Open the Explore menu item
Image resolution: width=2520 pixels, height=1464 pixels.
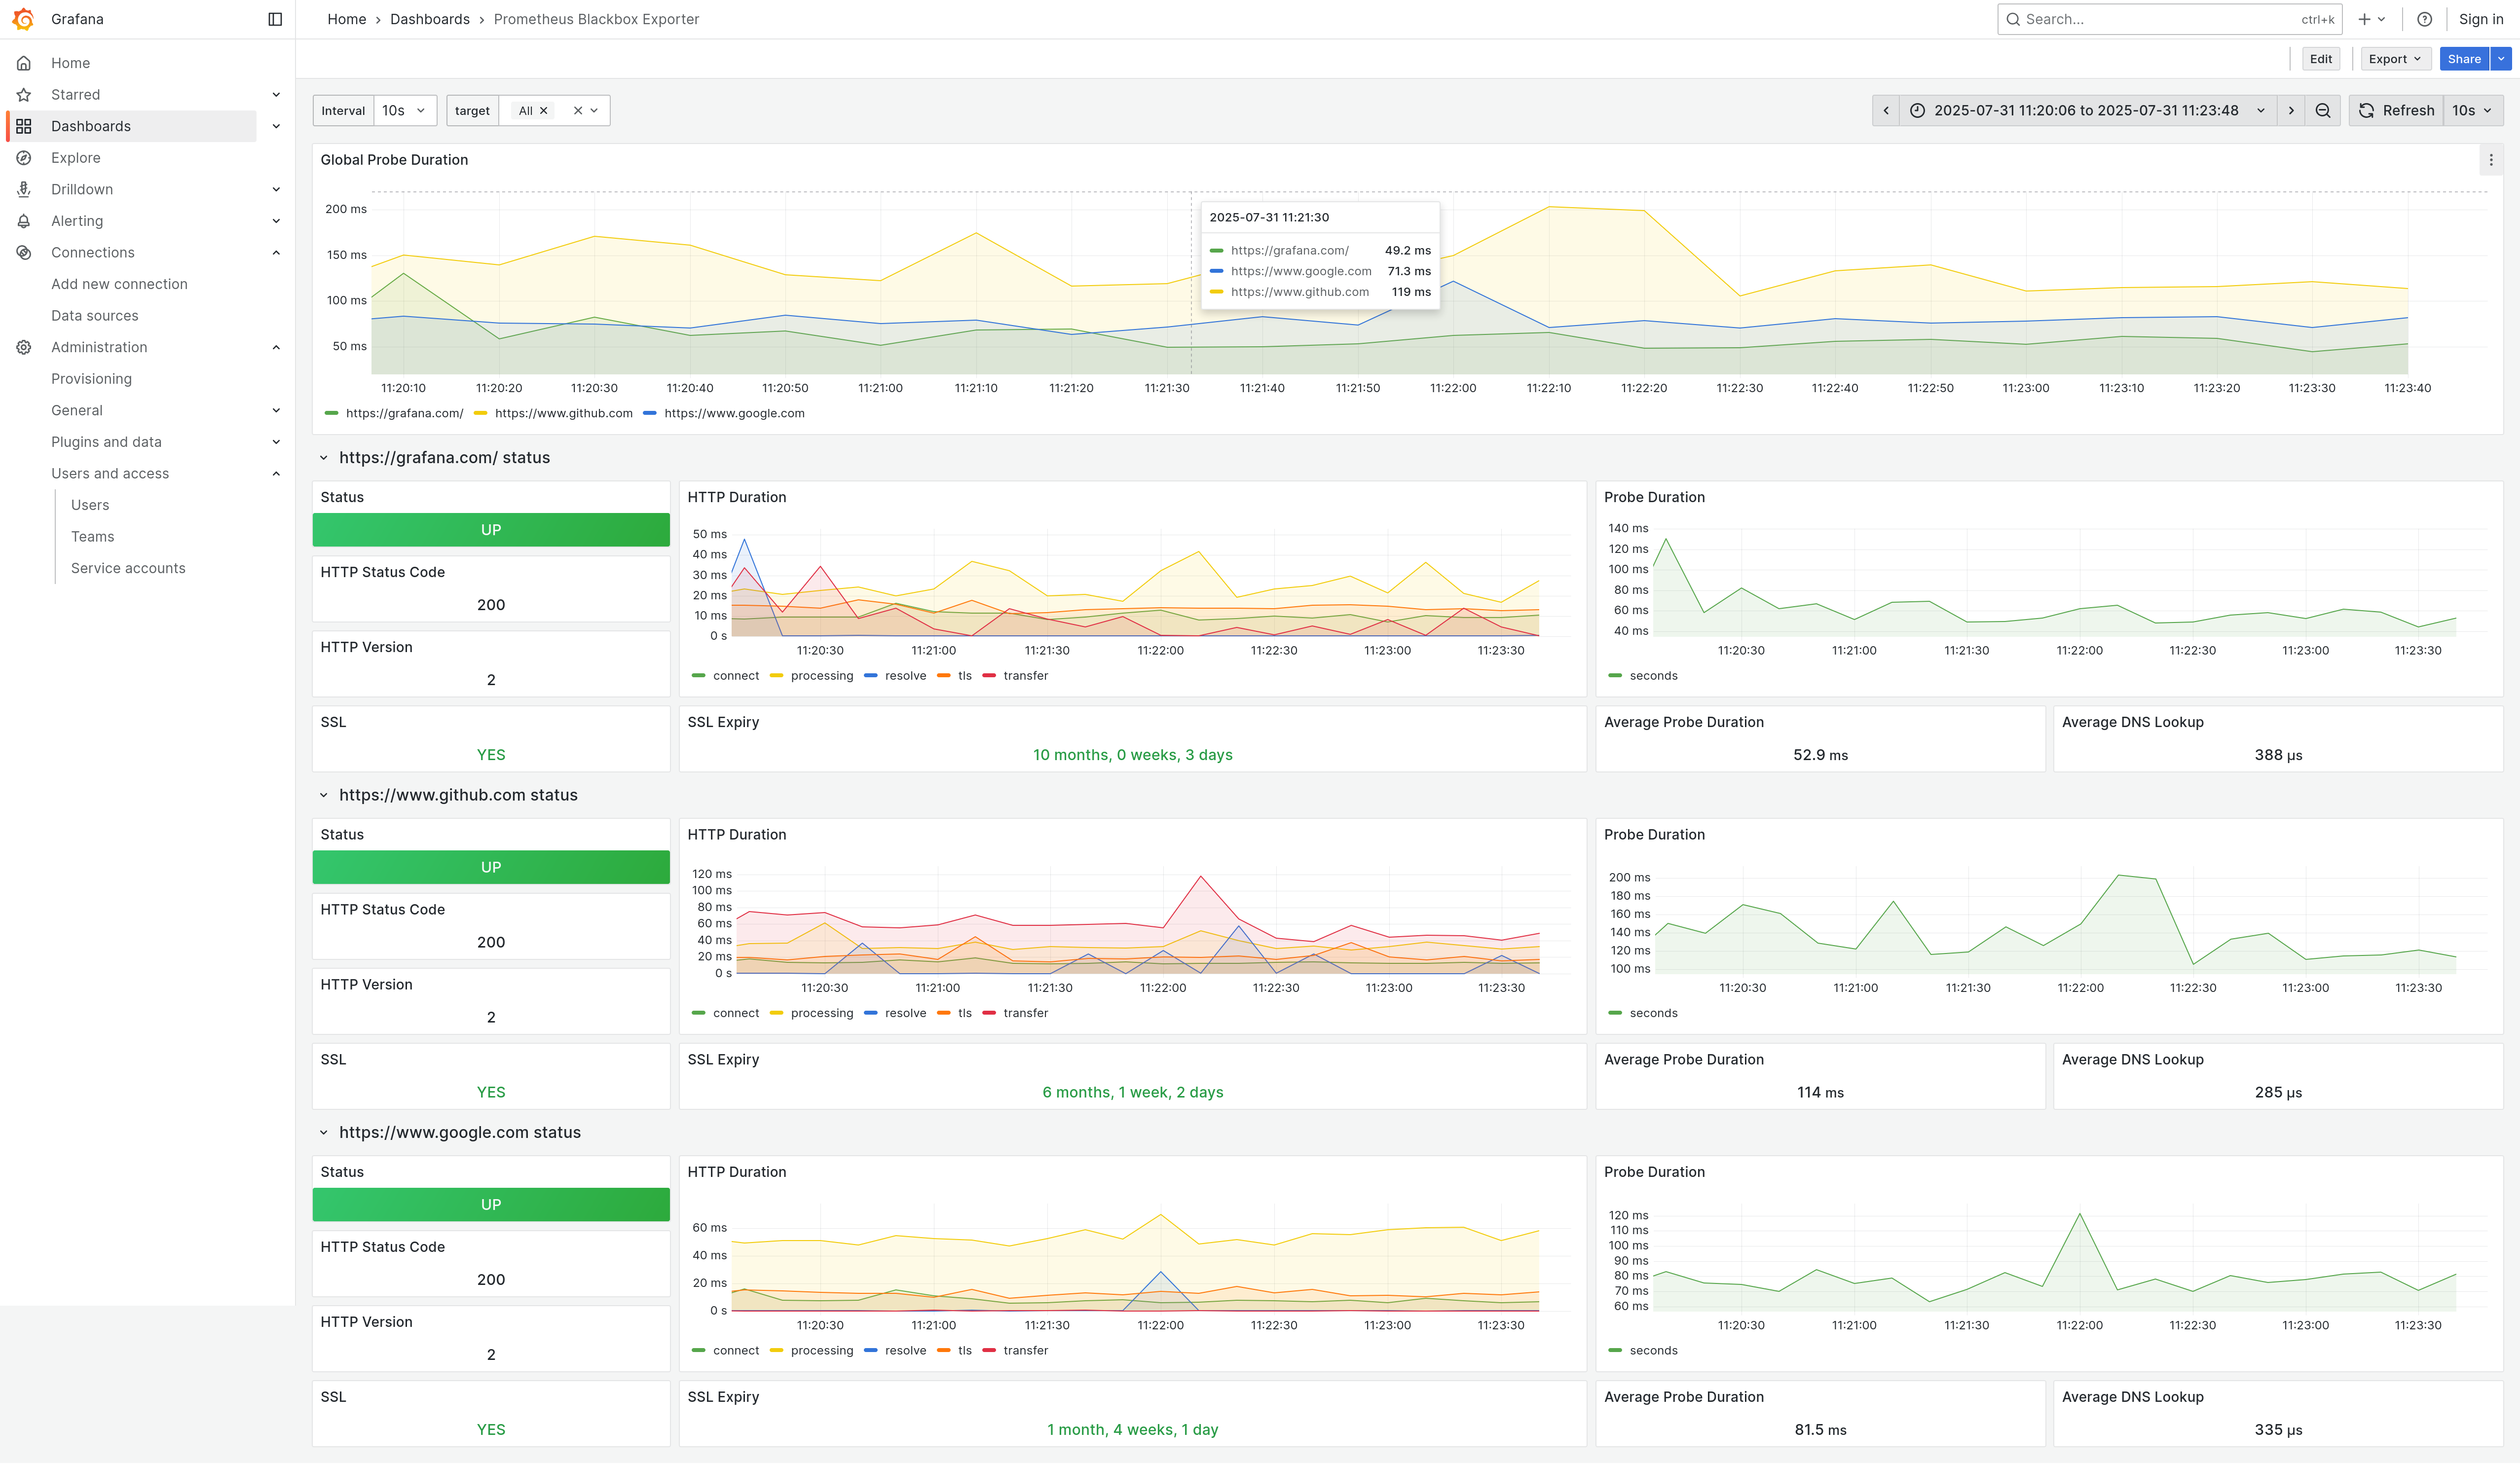point(76,158)
